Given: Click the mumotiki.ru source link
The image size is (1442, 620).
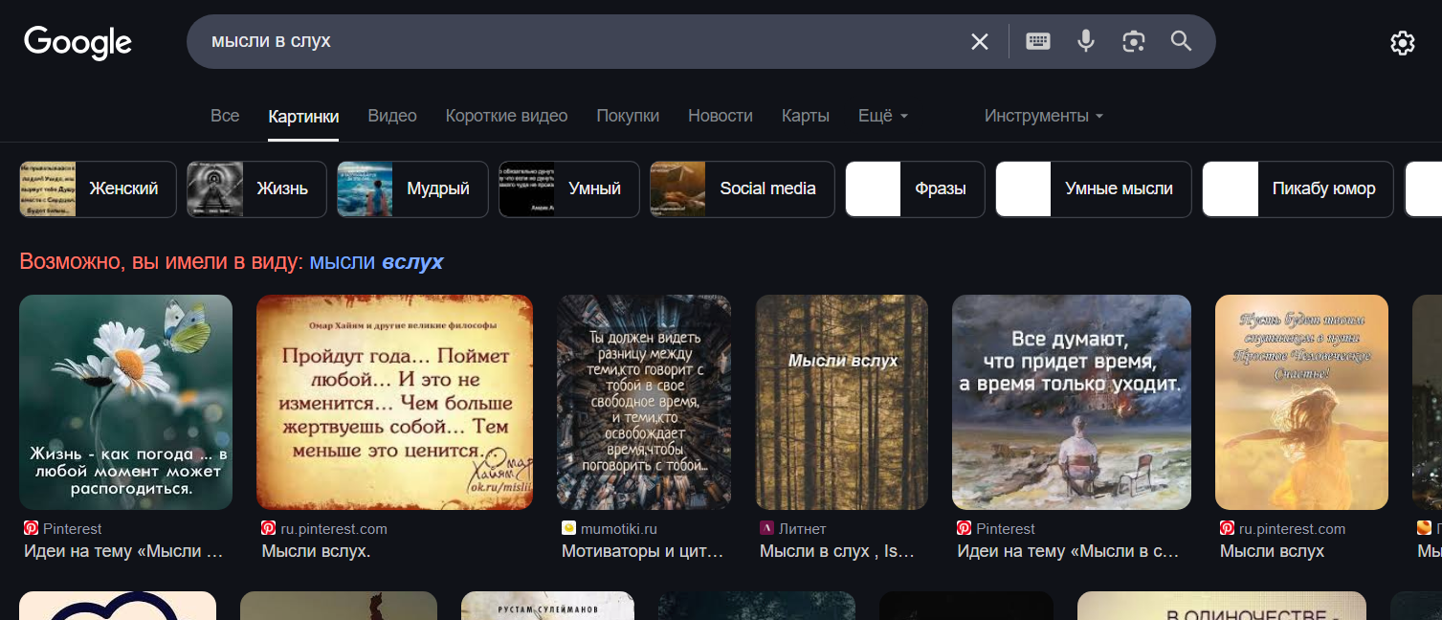Looking at the screenshot, I should click(x=610, y=528).
